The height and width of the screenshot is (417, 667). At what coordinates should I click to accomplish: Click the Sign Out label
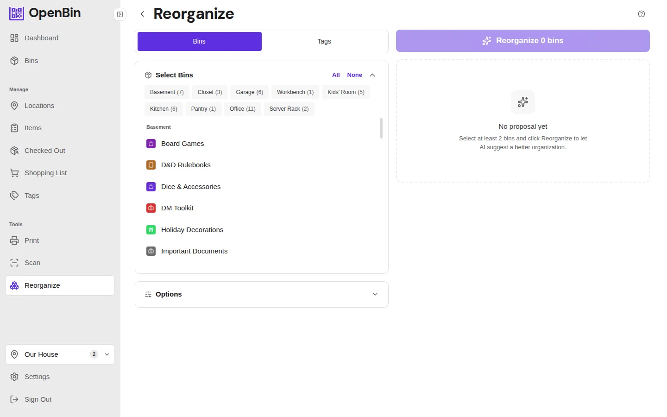38,399
